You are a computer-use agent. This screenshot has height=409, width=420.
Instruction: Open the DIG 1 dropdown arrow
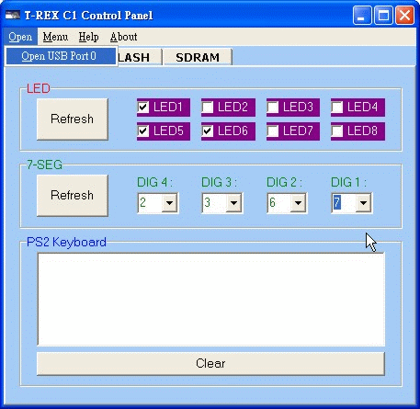point(363,203)
